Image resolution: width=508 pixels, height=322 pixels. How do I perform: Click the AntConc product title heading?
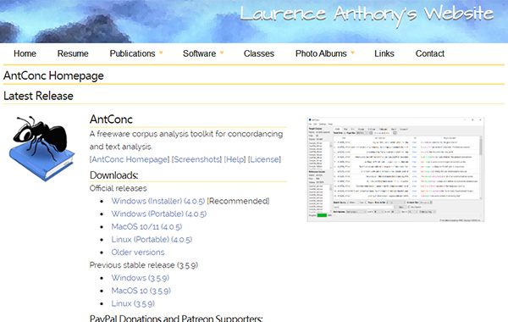pos(111,119)
